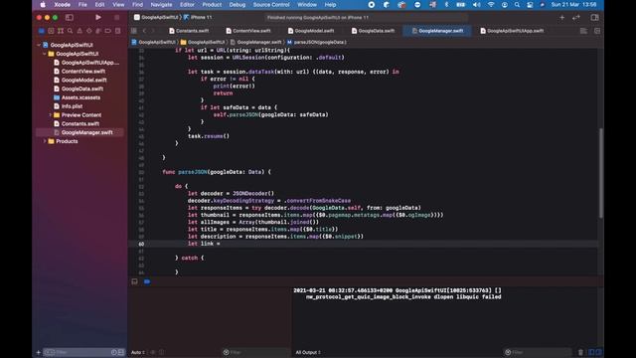Show console pane toggle

[x=598, y=352]
